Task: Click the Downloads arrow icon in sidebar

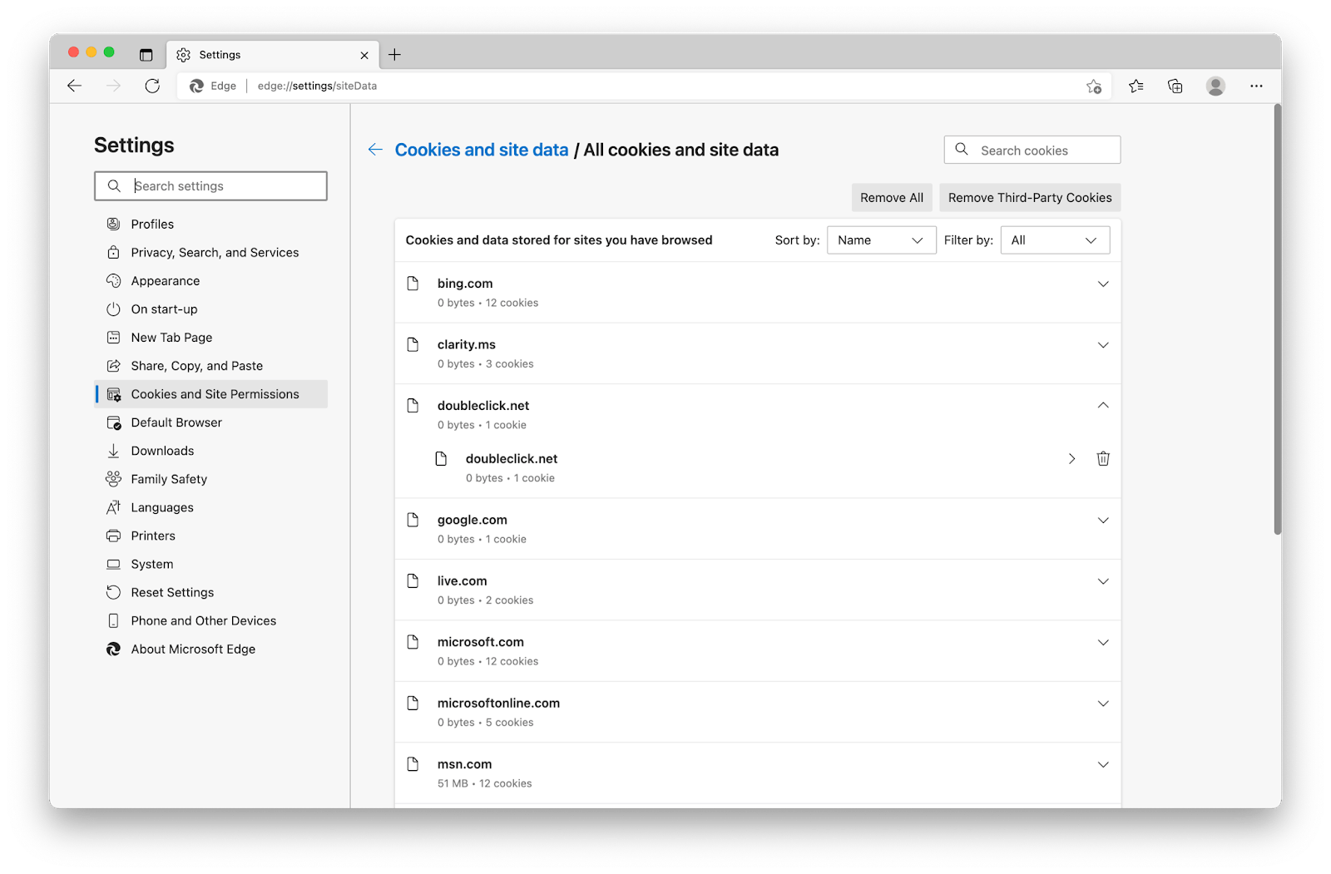Action: point(113,451)
